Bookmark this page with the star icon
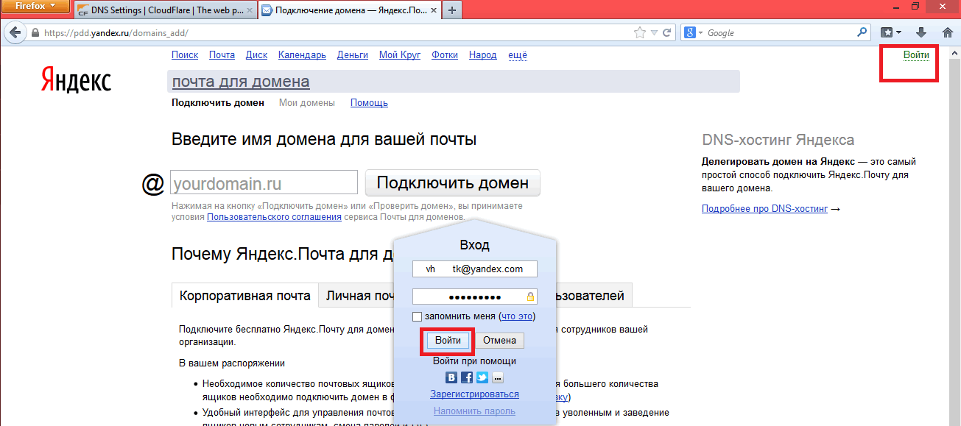 pos(640,33)
